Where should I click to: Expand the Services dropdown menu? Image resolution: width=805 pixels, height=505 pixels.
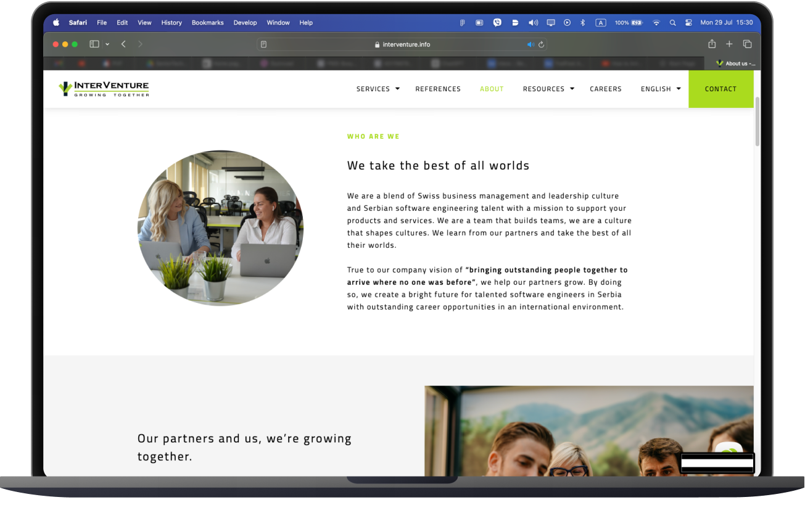click(378, 89)
